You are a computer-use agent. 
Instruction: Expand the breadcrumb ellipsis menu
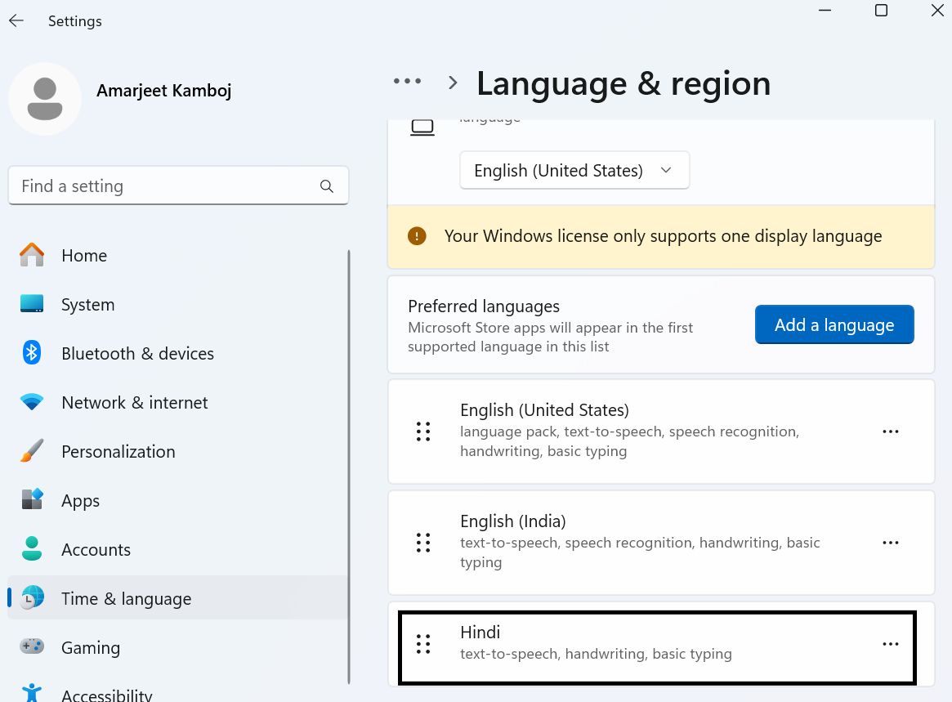[407, 81]
